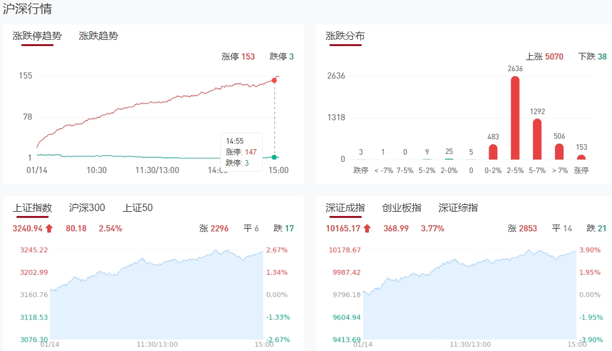Click the 涨停 153 legend value
This screenshot has width=612, height=351.
pyautogui.click(x=238, y=56)
